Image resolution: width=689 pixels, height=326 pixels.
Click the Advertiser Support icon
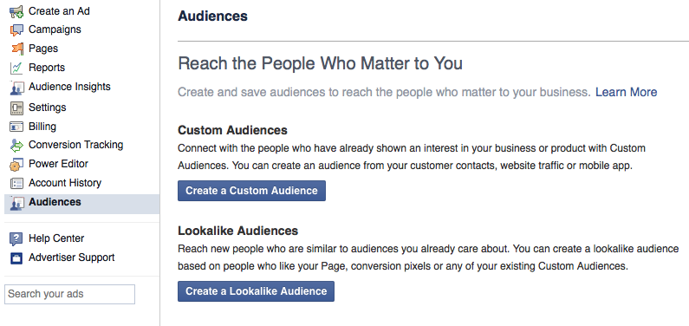[x=16, y=258]
